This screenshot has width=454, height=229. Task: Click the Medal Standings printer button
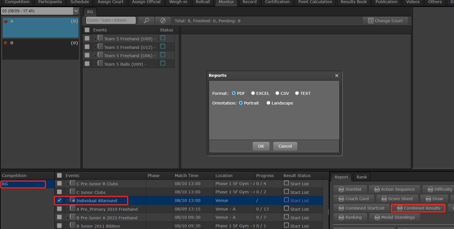395,217
